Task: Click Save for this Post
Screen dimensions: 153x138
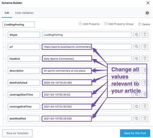Action: (x=135, y=133)
